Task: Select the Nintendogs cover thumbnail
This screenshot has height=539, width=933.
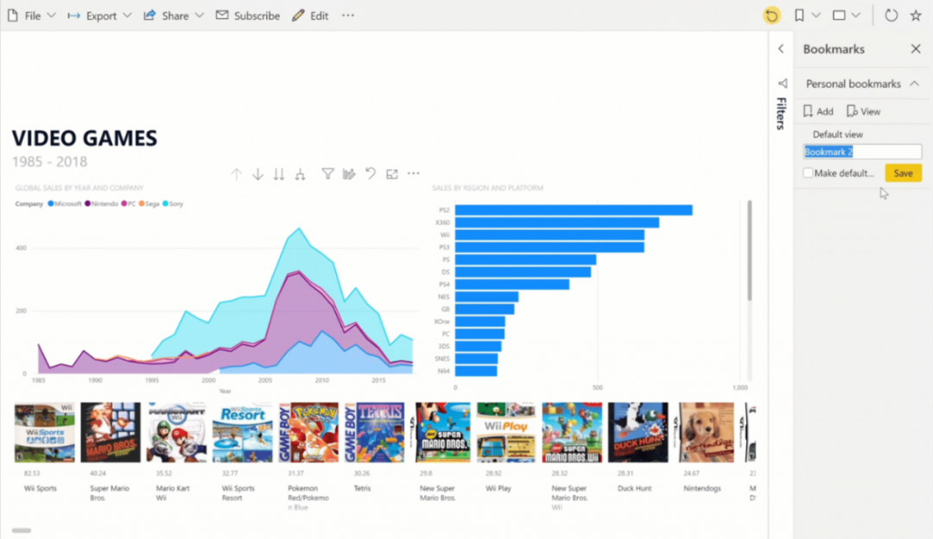Action: [x=707, y=433]
